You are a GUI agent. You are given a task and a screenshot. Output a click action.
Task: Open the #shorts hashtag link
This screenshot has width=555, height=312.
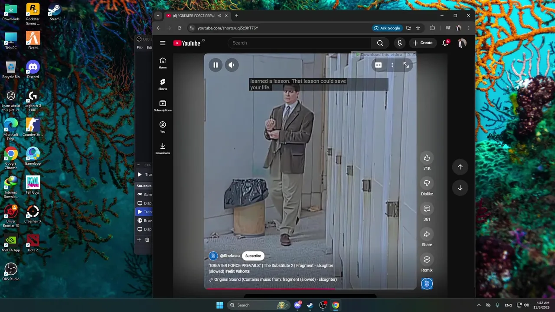(x=244, y=271)
